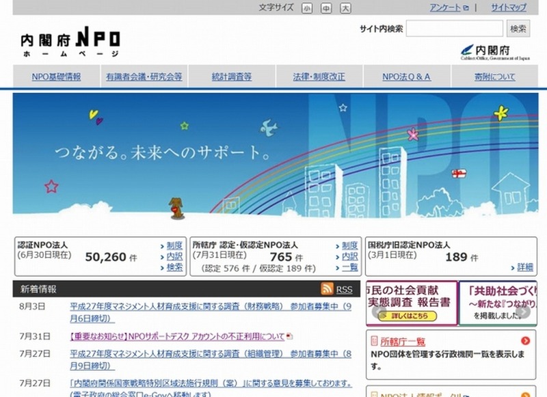547x397 pixels.
Task: Click red arrow icon beside 所轄庁一覧
Action: [x=524, y=341]
